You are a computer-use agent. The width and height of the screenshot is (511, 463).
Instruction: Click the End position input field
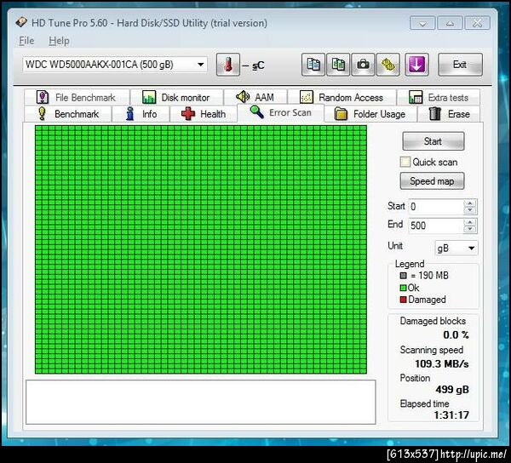(435, 226)
